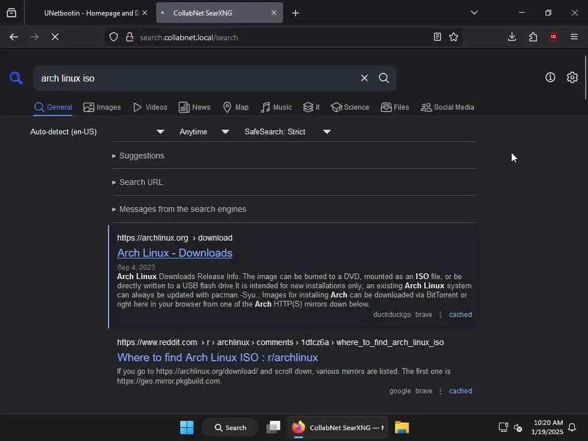Click the browser address bar URL
Screen dimensions: 588x441
(188, 37)
